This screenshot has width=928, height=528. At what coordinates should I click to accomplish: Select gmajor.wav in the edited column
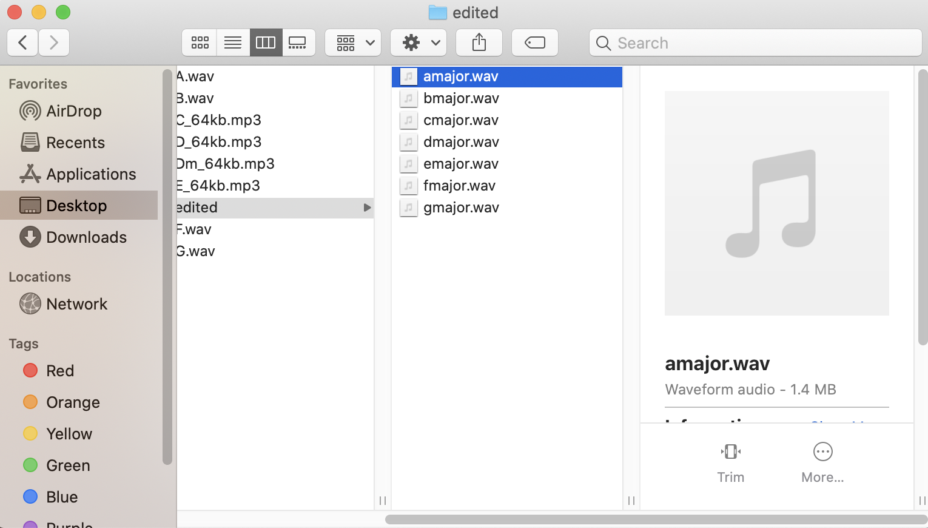click(x=507, y=208)
